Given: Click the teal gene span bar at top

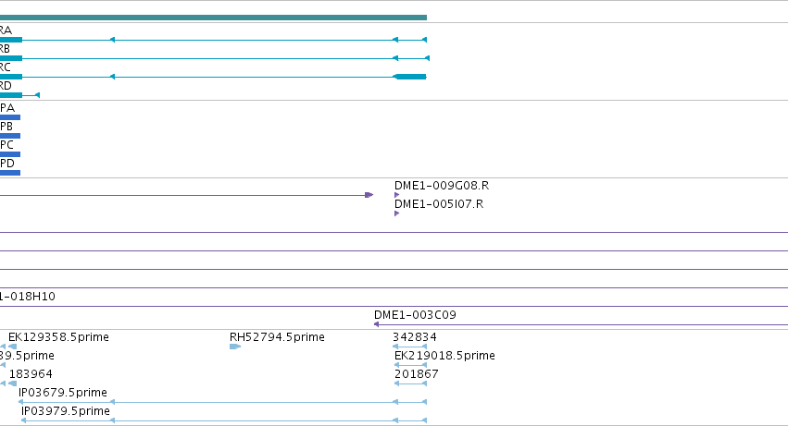Looking at the screenshot, I should (213, 18).
